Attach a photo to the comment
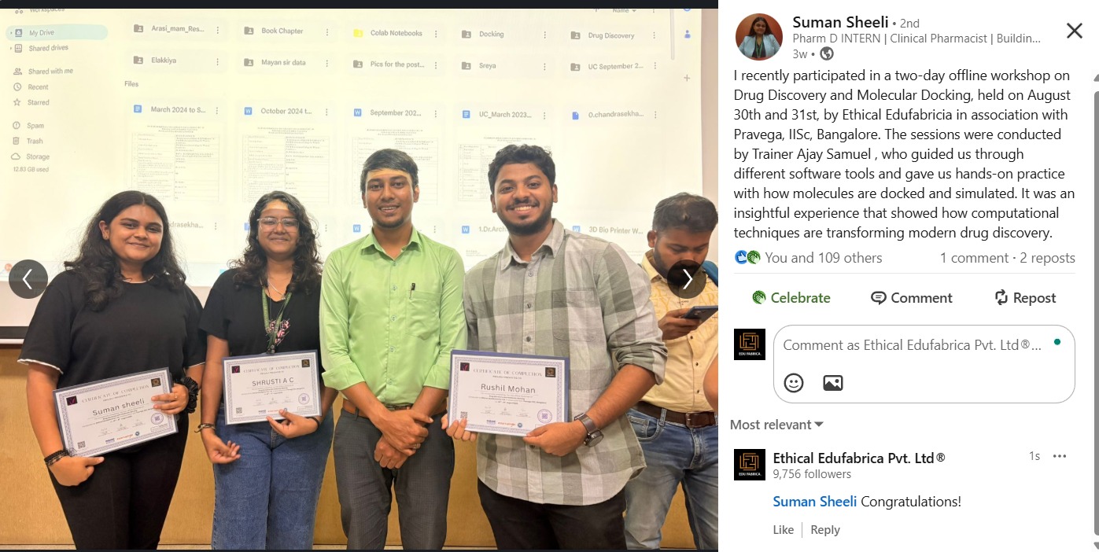 [832, 383]
